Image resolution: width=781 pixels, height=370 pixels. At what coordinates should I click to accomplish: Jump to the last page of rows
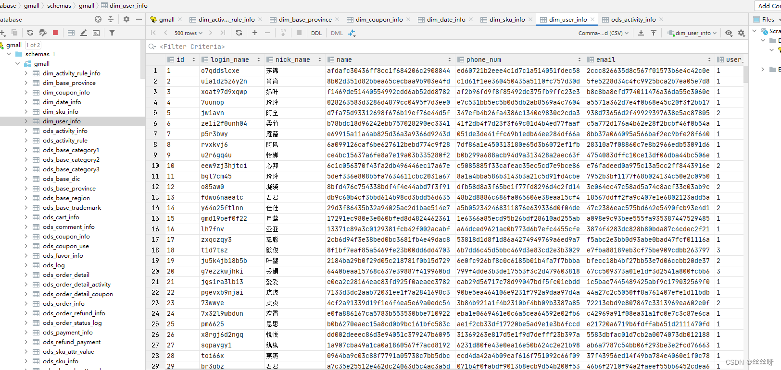coord(223,33)
